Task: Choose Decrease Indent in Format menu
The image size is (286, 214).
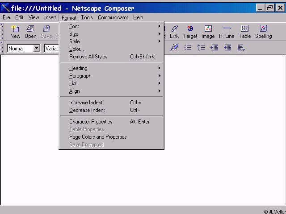Action: point(111,110)
